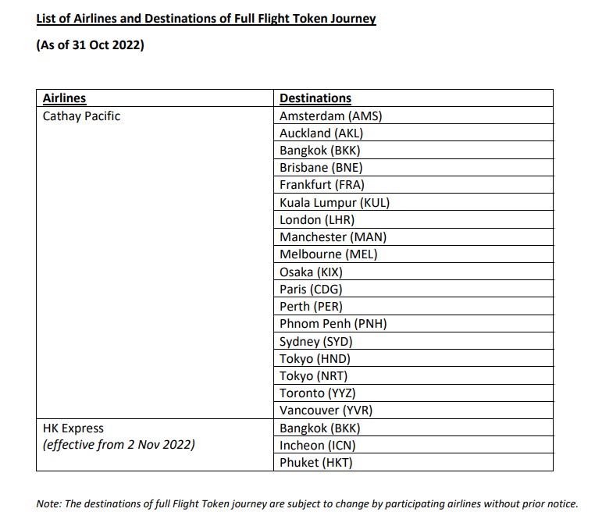Image resolution: width=595 pixels, height=519 pixels.
Task: Select the Frankfurt (FRA) entry
Action: point(413,185)
